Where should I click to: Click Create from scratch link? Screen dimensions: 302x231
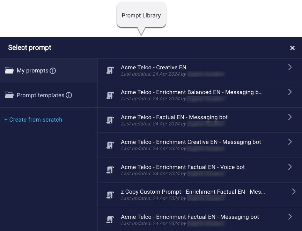click(33, 120)
